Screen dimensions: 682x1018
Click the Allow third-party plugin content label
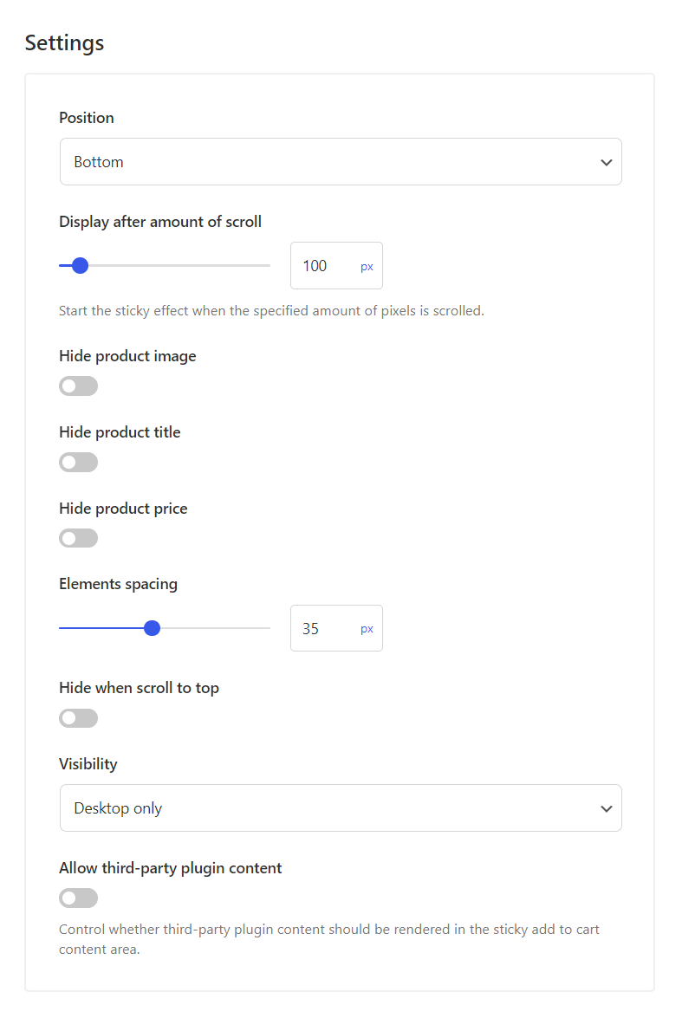point(170,868)
